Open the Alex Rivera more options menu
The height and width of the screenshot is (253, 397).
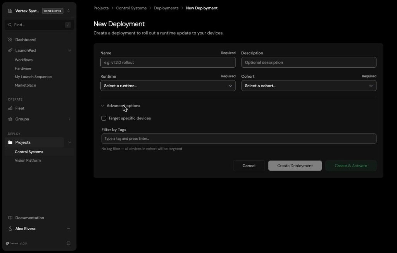[68, 229]
